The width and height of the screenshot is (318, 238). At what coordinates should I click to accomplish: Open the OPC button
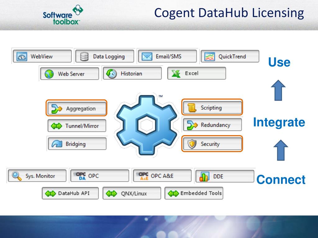click(100, 176)
